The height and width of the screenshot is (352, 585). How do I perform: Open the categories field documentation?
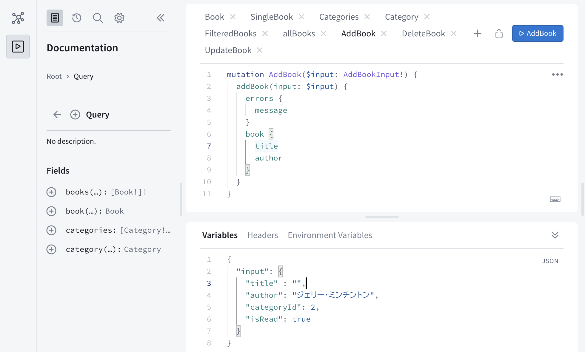point(118,230)
